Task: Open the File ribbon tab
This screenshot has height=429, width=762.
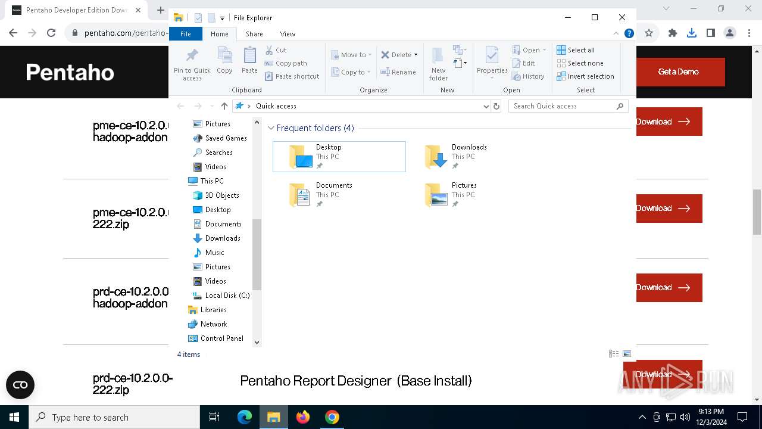Action: 186,34
